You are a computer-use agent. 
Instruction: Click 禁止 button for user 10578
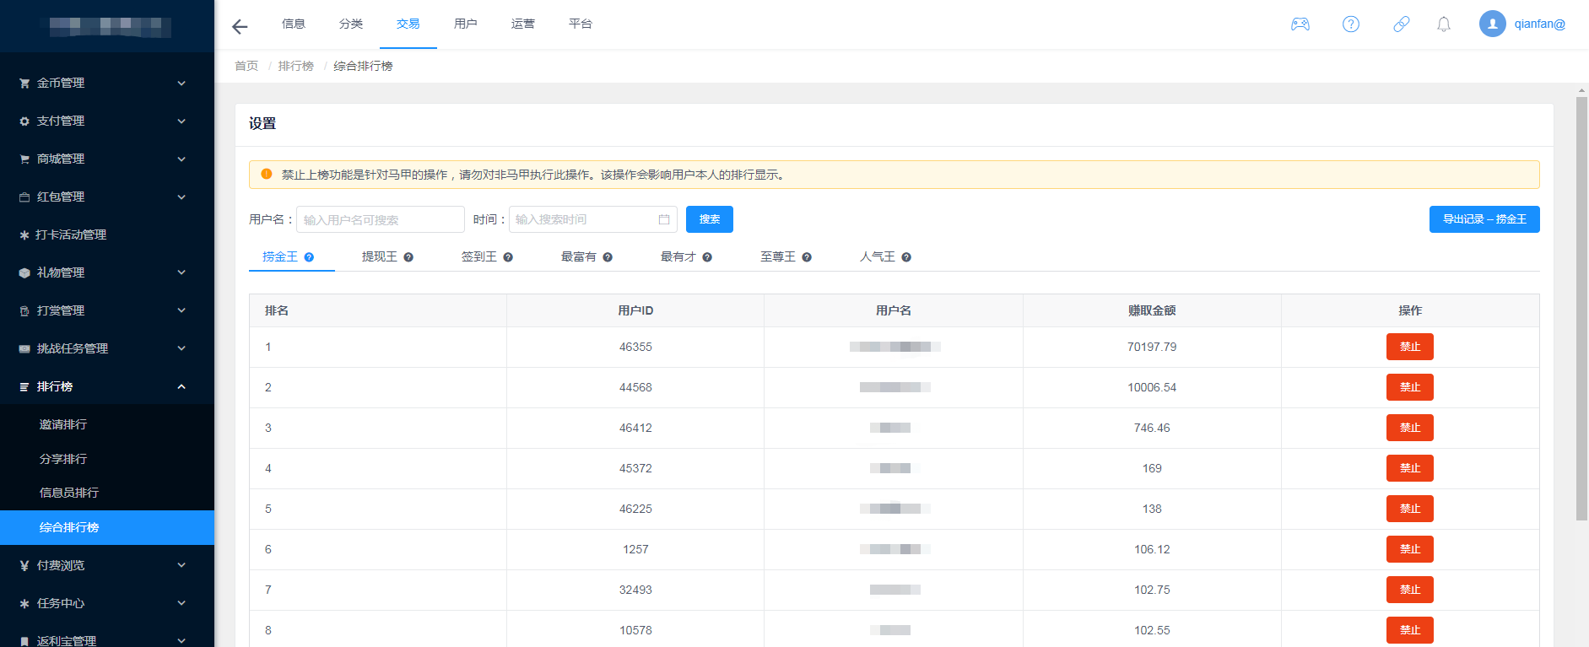tap(1410, 630)
